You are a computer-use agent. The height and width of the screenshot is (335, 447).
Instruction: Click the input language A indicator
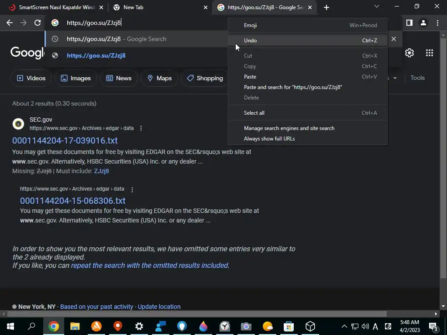[x=375, y=326]
